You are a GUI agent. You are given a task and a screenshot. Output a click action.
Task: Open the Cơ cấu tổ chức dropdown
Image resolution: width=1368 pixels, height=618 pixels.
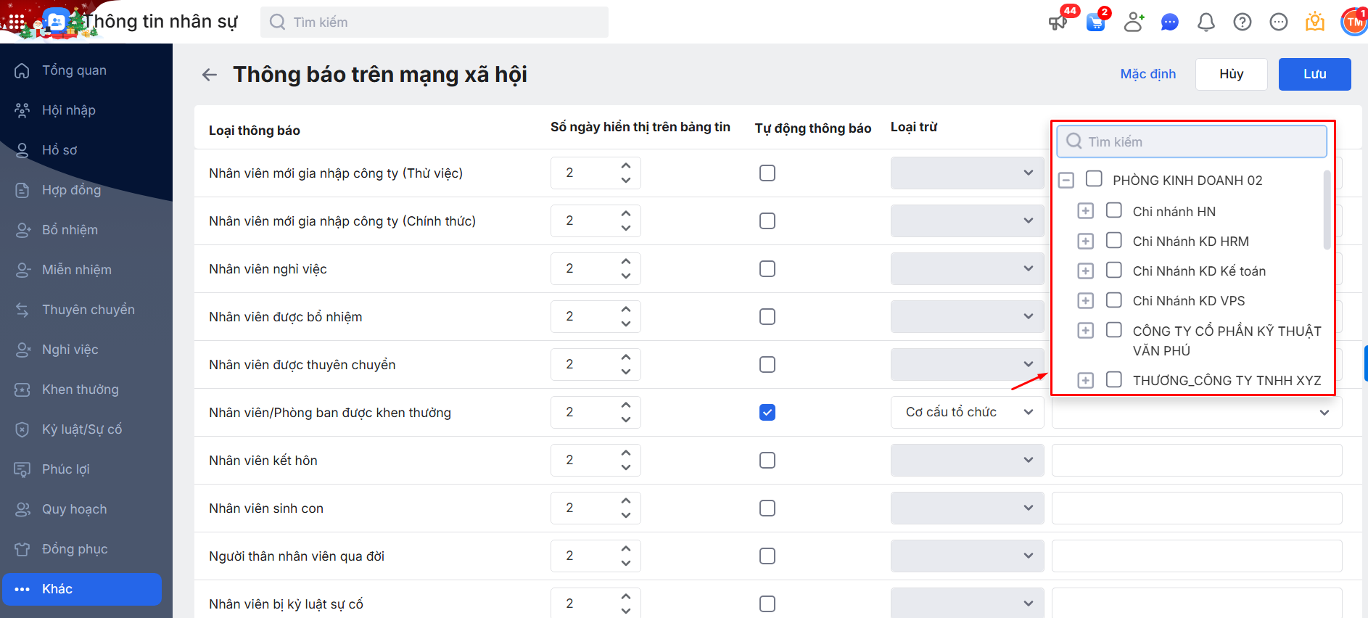967,413
